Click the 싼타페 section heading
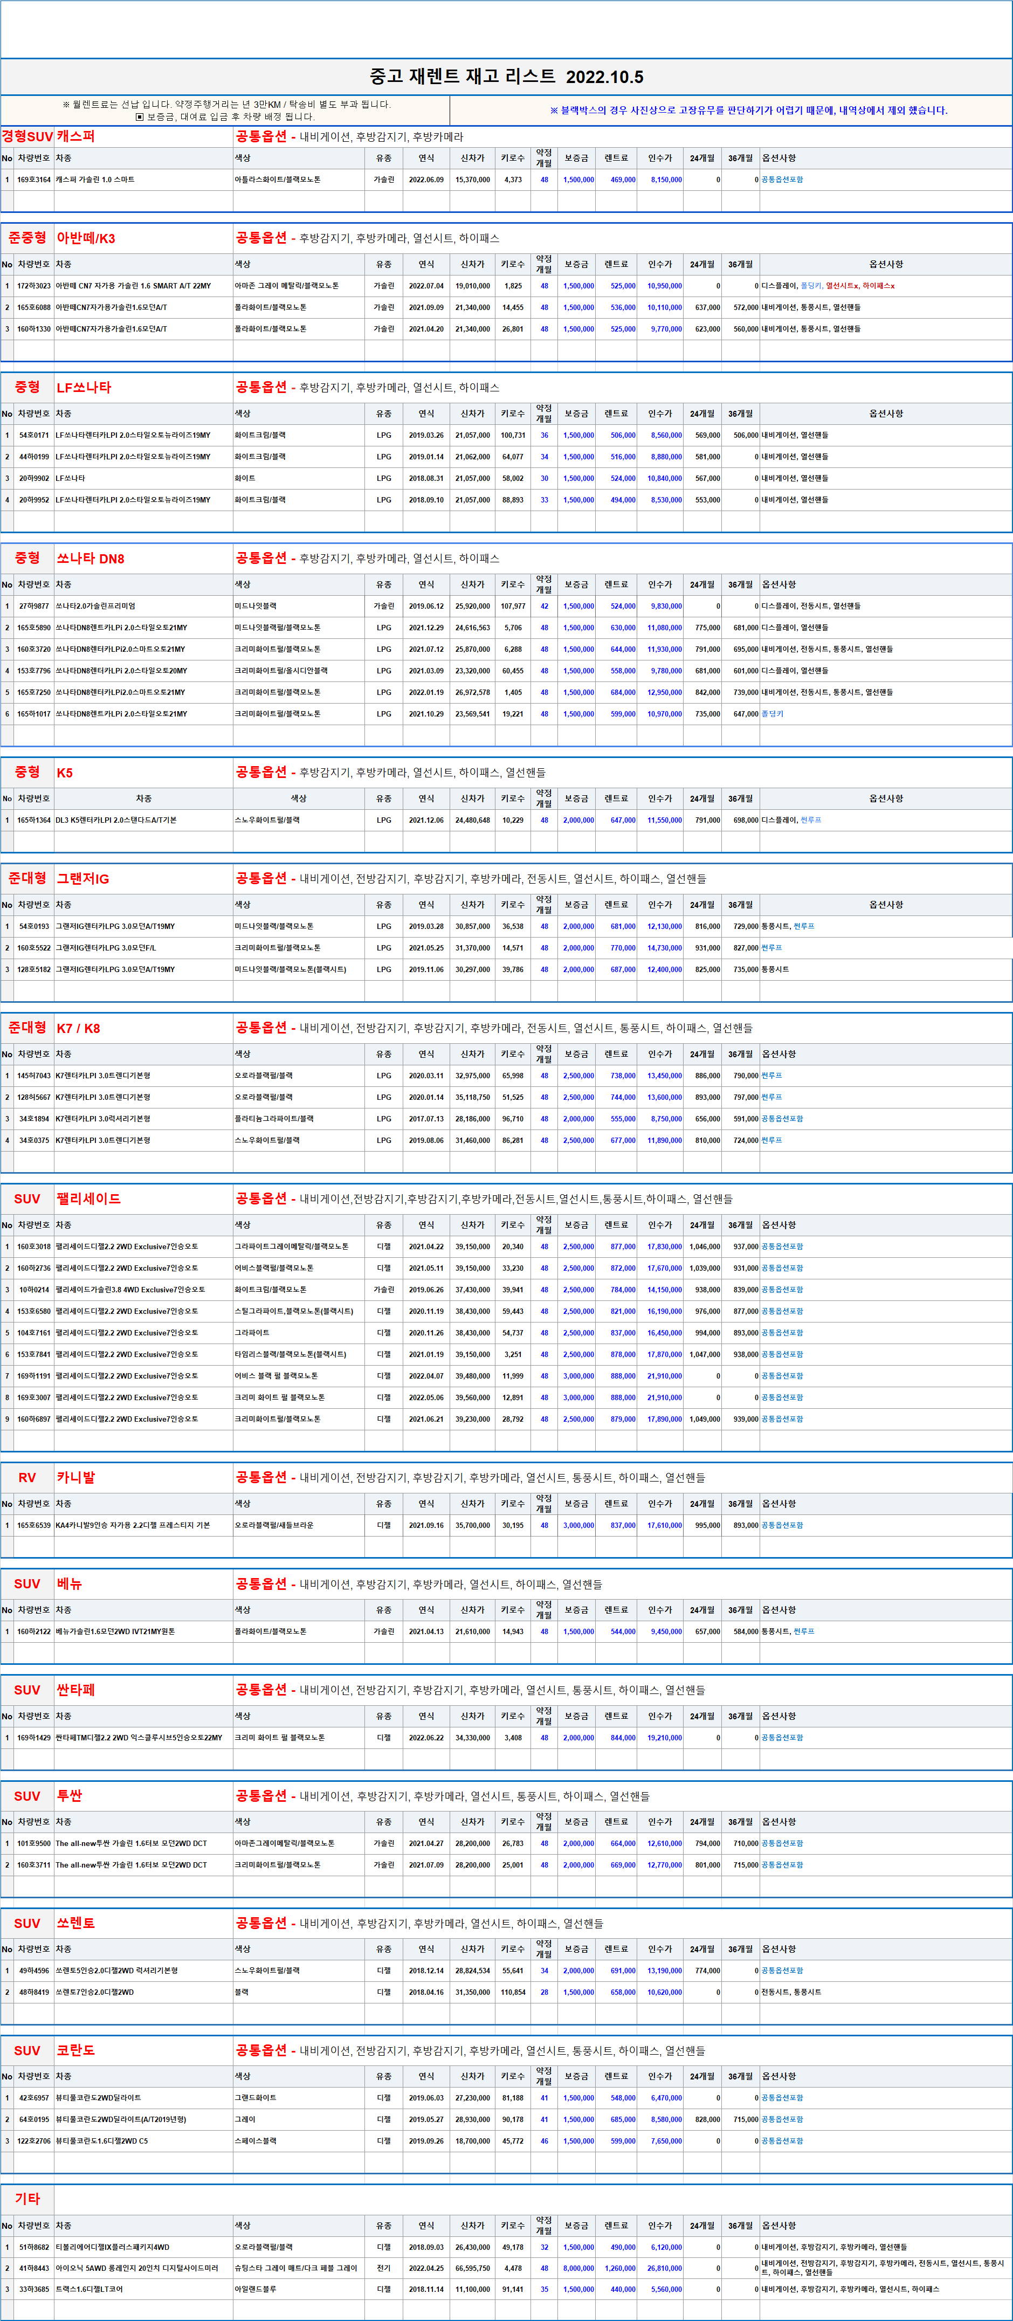Screen dimensions: 1013x2321 [x=75, y=1691]
